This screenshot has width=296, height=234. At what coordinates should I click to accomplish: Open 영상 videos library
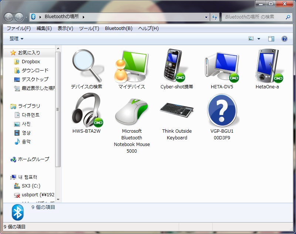[x=22, y=133]
